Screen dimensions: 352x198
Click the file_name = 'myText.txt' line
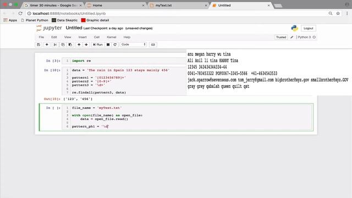[x=97, y=108]
